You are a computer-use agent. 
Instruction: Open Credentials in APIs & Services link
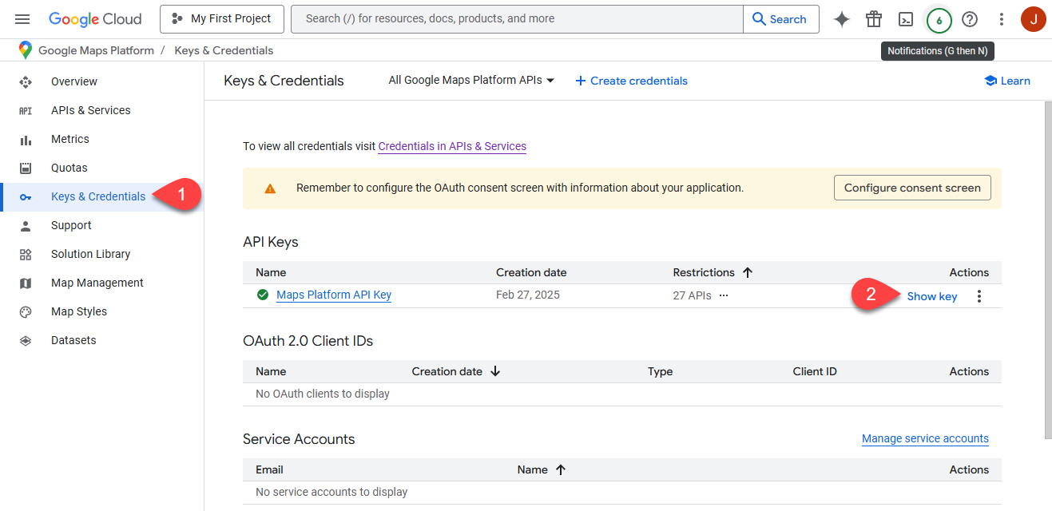452,146
